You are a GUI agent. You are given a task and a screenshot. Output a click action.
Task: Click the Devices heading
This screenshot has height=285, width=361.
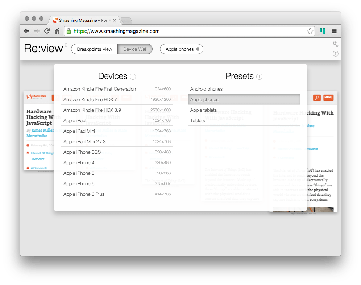pos(113,76)
